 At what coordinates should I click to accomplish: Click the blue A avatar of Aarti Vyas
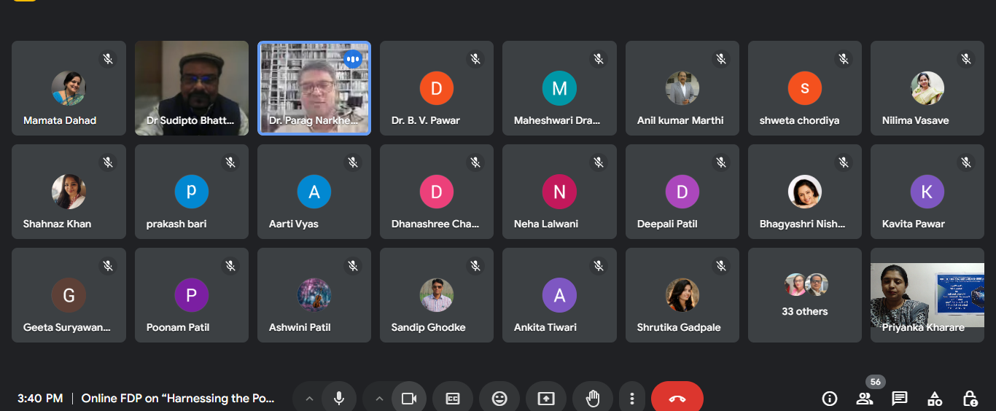314,192
